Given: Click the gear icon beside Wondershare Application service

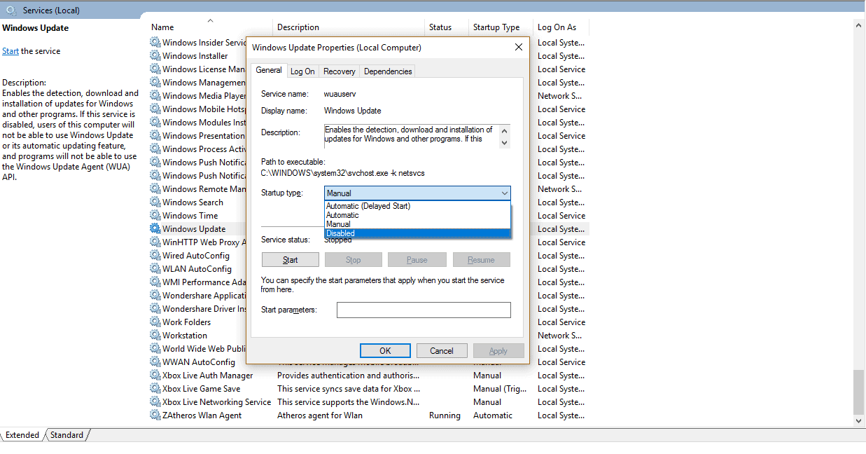Looking at the screenshot, I should pyautogui.click(x=155, y=295).
